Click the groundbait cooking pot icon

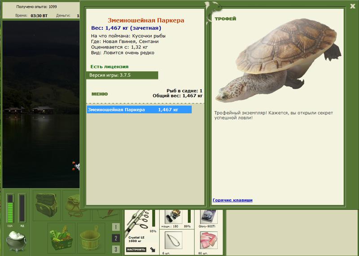16,241
